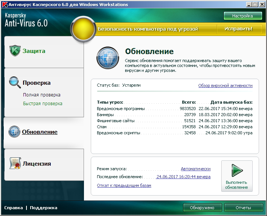Select Полная проверка under Проверка

(42, 95)
